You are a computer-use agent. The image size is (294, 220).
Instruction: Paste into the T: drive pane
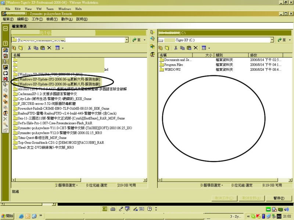[x=43, y=48]
